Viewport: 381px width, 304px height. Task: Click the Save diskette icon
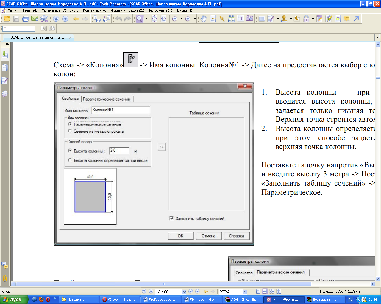coord(16,19)
